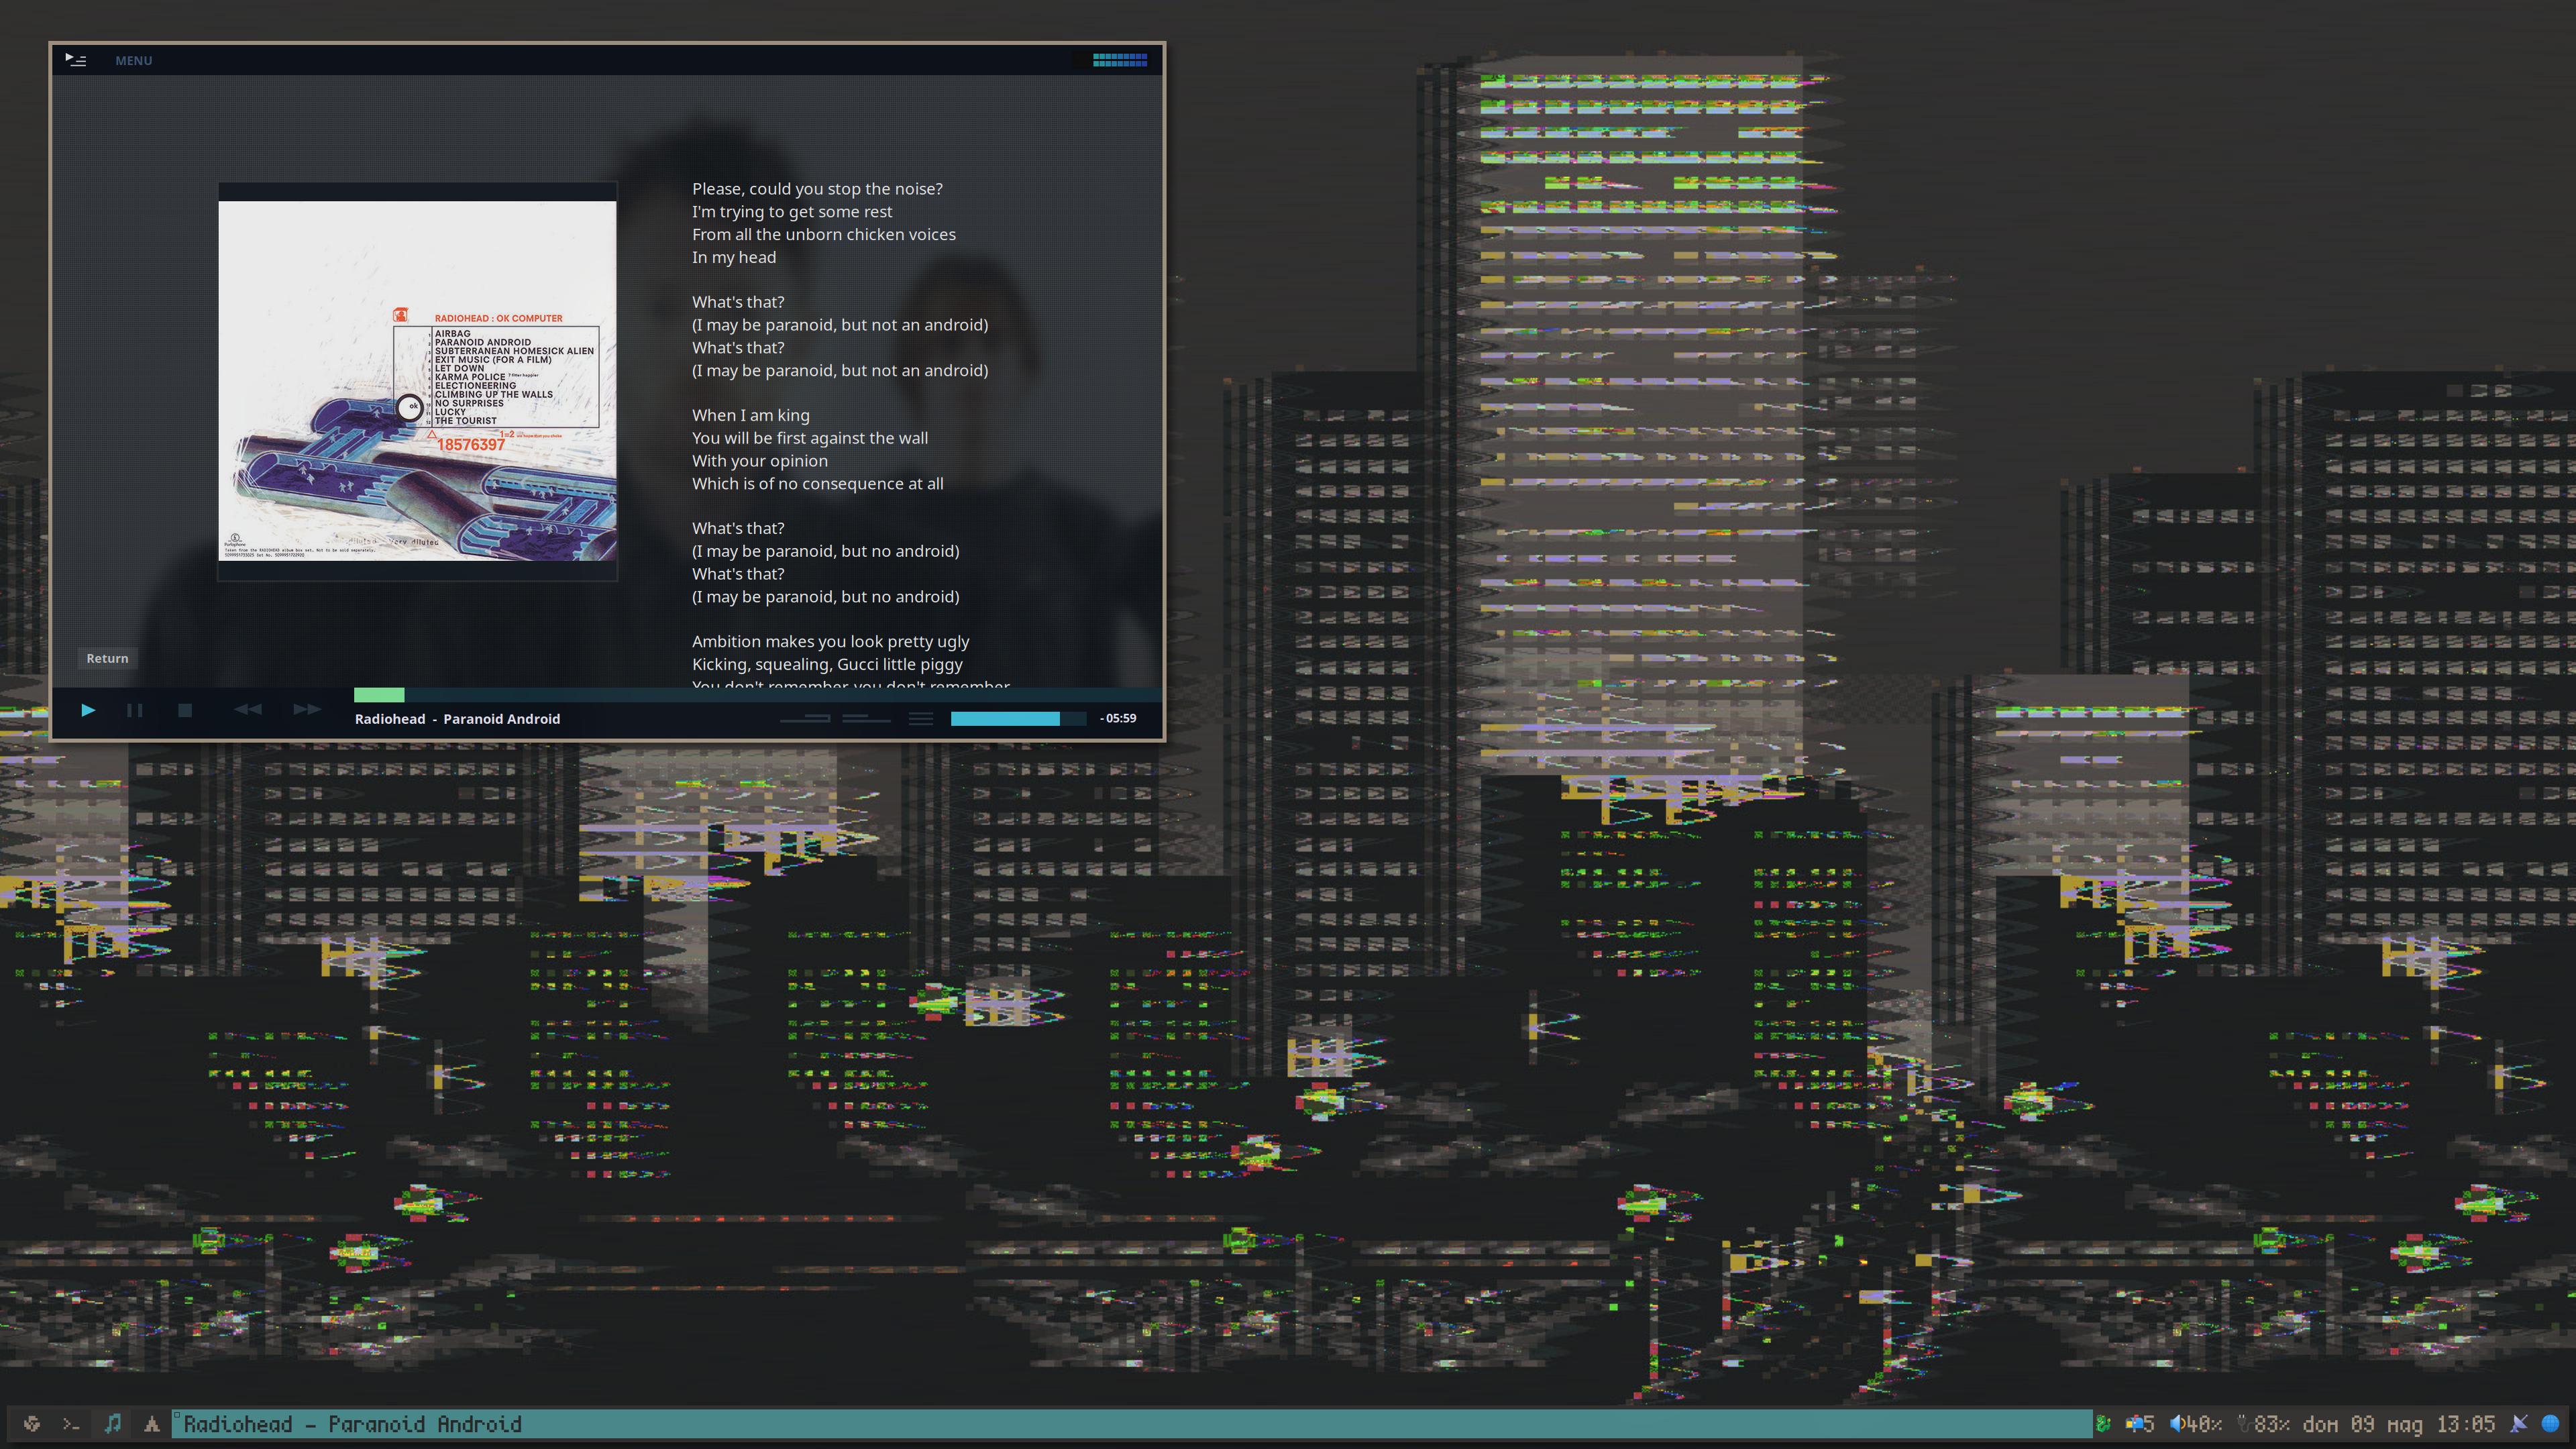Pause playback with the pause icon
Screen dimensions: 2576x1449
point(135,710)
